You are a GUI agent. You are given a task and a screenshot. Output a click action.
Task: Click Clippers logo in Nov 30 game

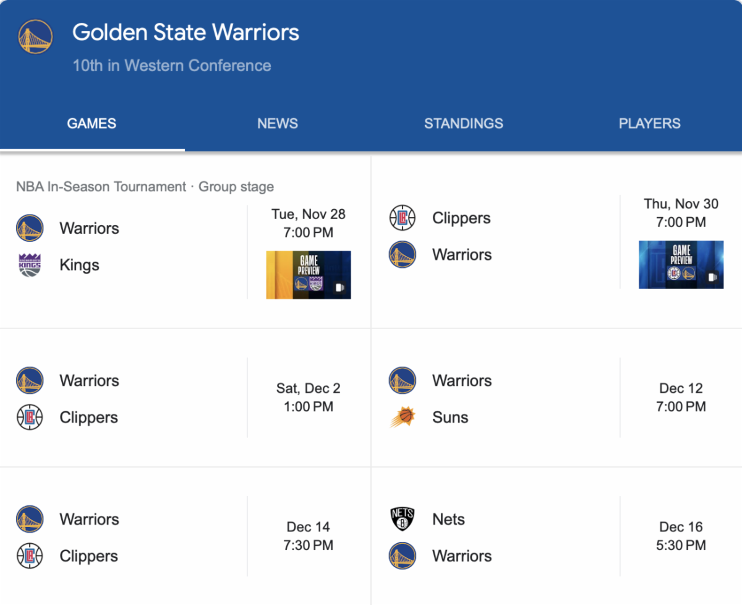pos(403,218)
